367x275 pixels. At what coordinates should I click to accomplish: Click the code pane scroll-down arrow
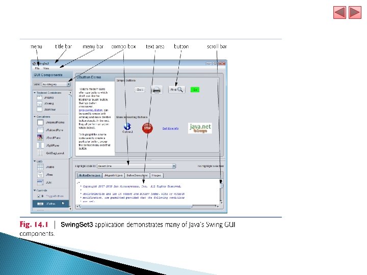(221, 203)
